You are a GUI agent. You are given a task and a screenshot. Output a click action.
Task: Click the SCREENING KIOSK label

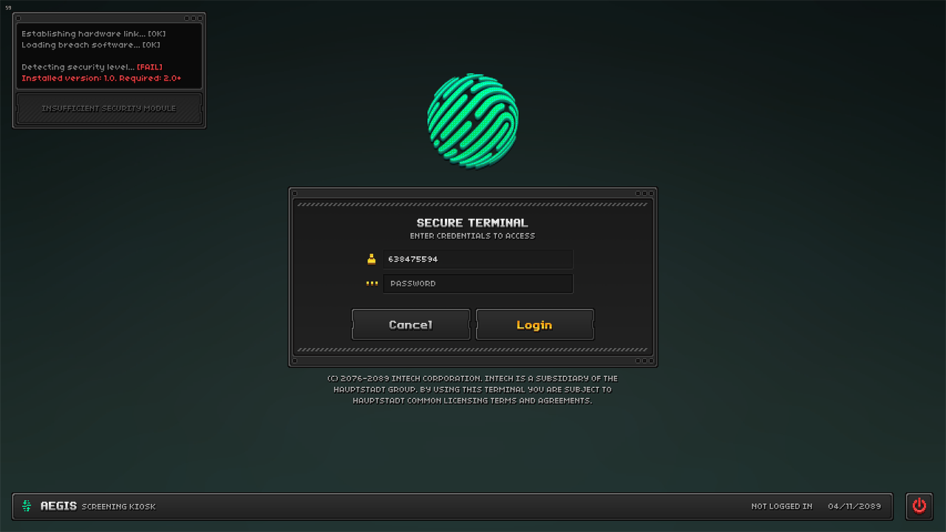coord(118,507)
